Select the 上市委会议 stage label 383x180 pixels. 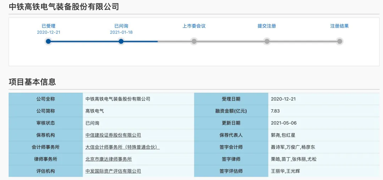pyautogui.click(x=194, y=26)
